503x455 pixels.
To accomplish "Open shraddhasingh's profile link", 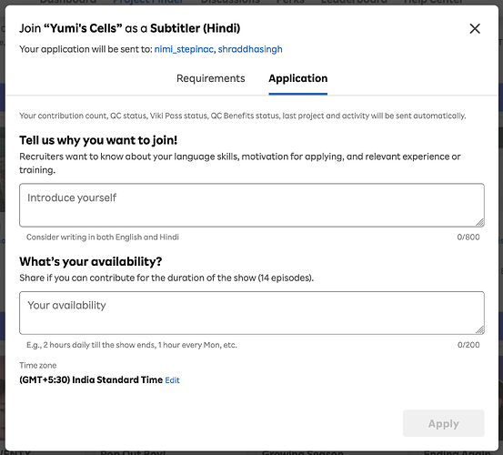I will coord(250,49).
